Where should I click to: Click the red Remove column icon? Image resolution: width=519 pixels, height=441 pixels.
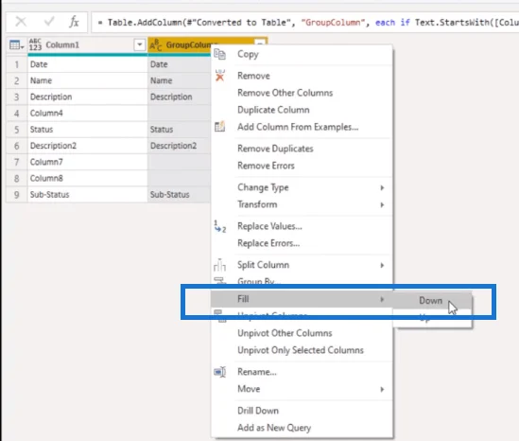click(x=219, y=76)
